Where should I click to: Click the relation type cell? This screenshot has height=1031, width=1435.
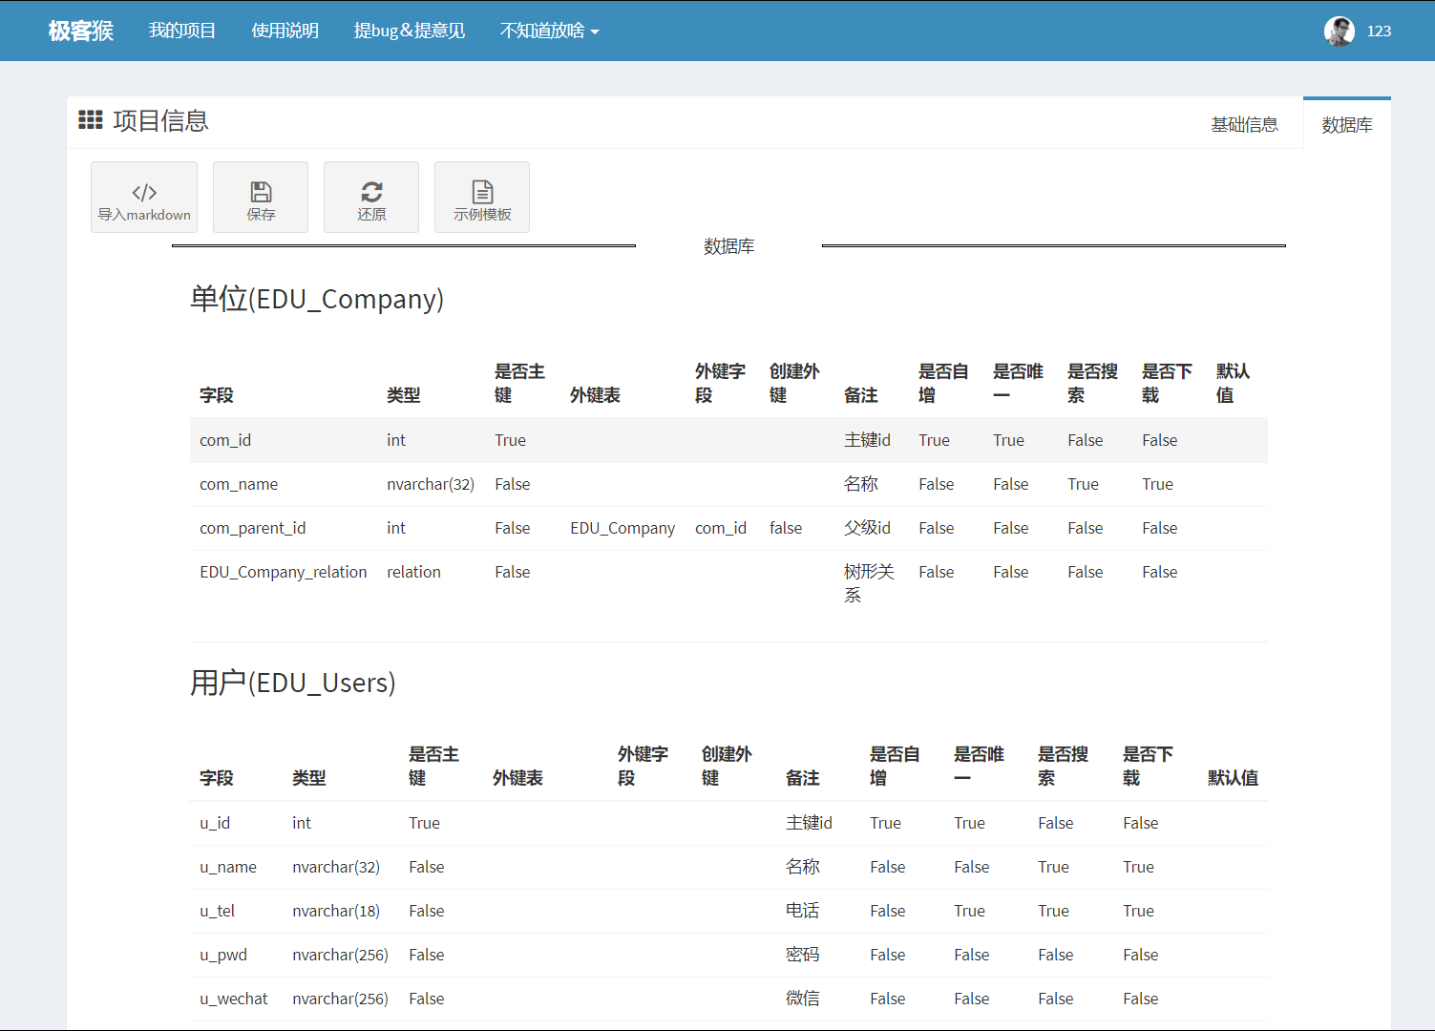pos(413,572)
